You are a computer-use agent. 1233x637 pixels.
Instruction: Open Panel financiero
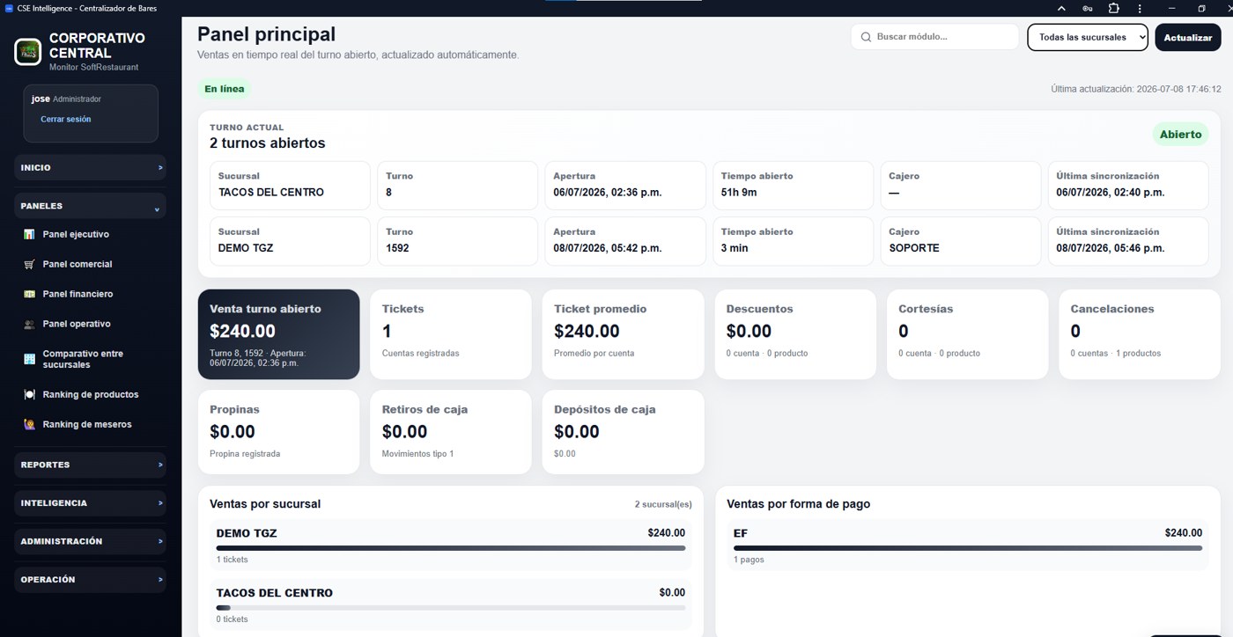click(78, 295)
